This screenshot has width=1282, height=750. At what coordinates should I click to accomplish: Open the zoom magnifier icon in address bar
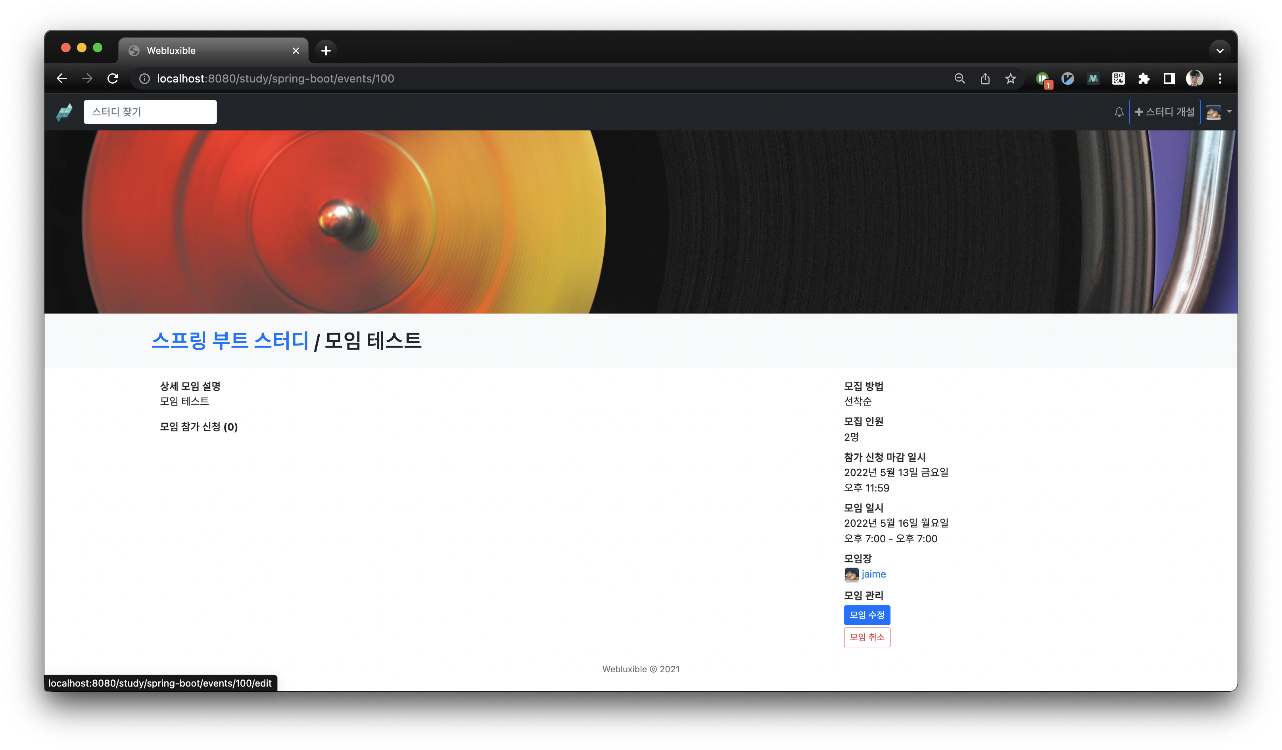coord(960,78)
